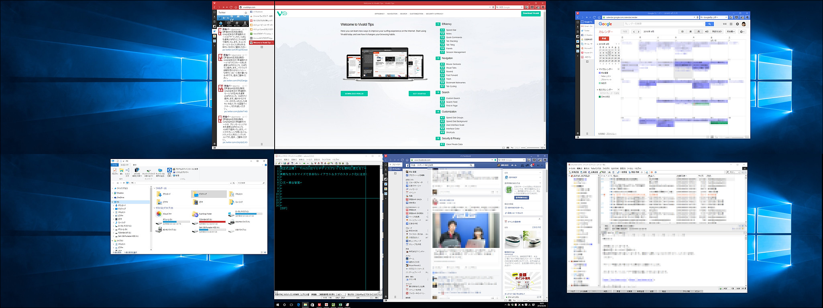Toggle the 日本の祝日 calendar checkbox
This screenshot has width=823, height=308.
click(600, 97)
